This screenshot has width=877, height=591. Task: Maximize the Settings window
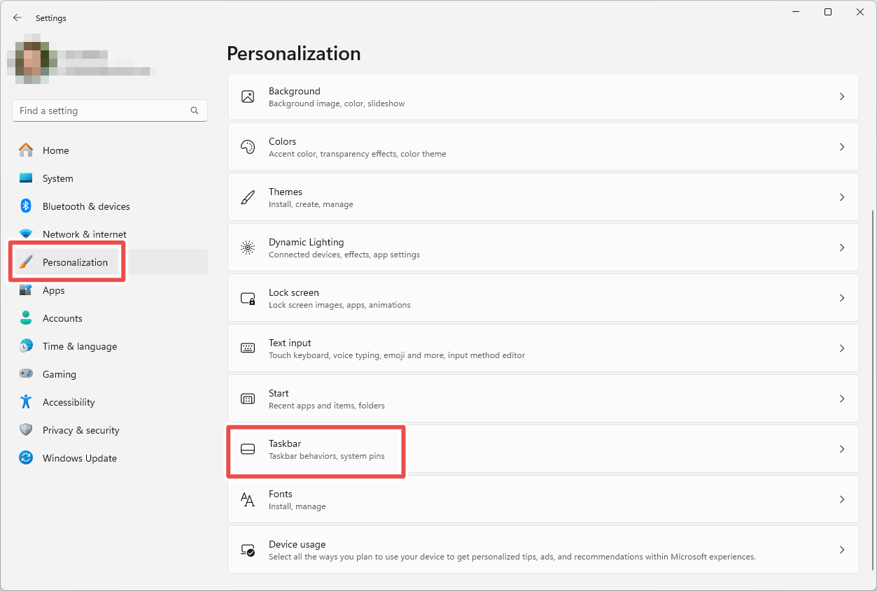tap(828, 12)
